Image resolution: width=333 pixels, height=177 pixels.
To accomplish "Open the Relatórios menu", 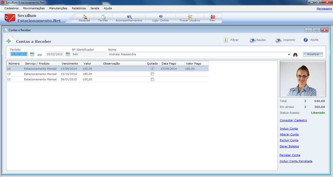I will tap(79, 8).
